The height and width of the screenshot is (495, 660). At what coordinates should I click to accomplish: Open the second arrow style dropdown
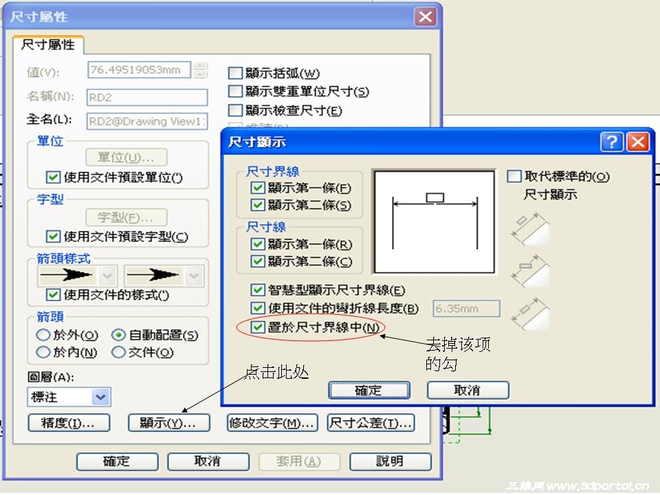[194, 276]
